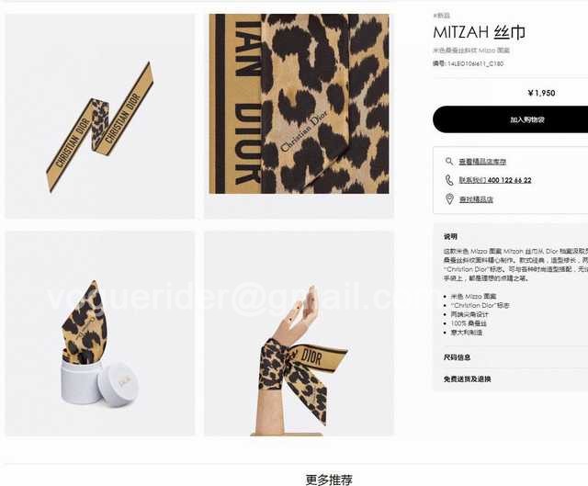Click the #新品 tag above the title
The height and width of the screenshot is (486, 588).
pos(441,16)
